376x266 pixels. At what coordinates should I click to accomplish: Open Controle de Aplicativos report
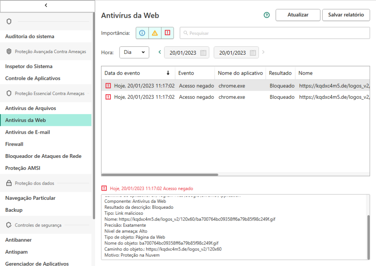coord(45,78)
